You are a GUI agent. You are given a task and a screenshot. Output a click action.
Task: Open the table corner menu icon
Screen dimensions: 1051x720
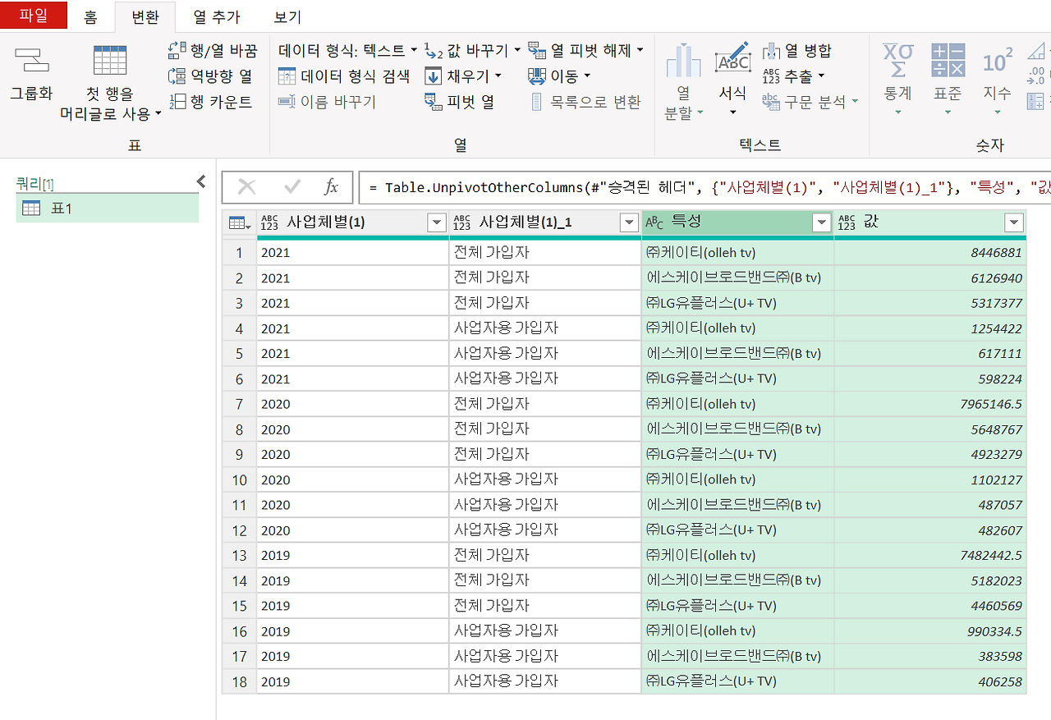pyautogui.click(x=239, y=222)
